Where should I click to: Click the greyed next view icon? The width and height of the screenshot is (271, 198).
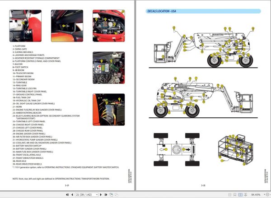[117, 195]
